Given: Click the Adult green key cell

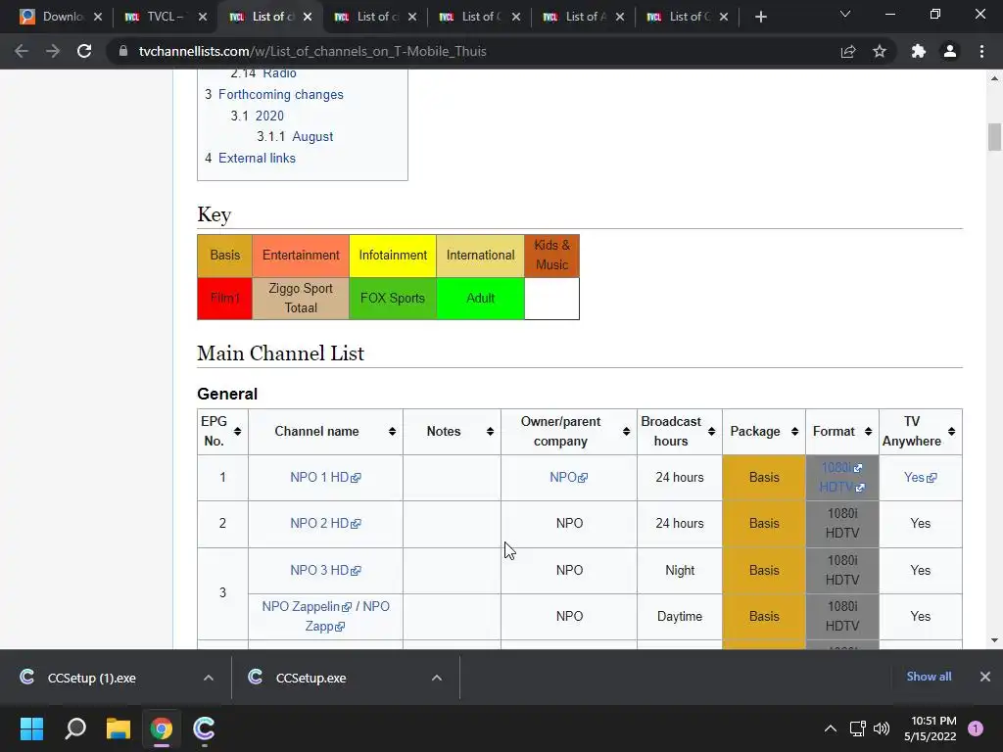Looking at the screenshot, I should (x=480, y=298).
